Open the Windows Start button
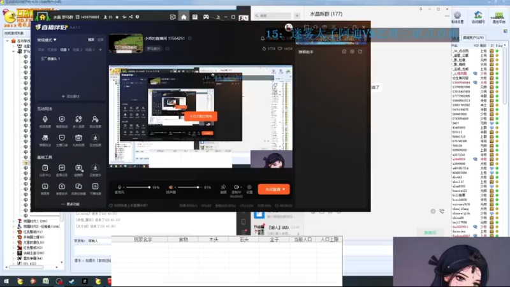 [6, 281]
